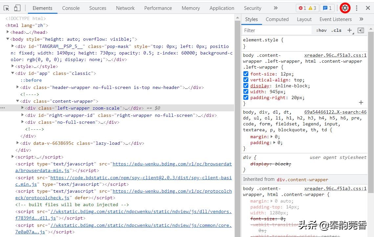Collapse the div id="app" node

tap(12, 73)
